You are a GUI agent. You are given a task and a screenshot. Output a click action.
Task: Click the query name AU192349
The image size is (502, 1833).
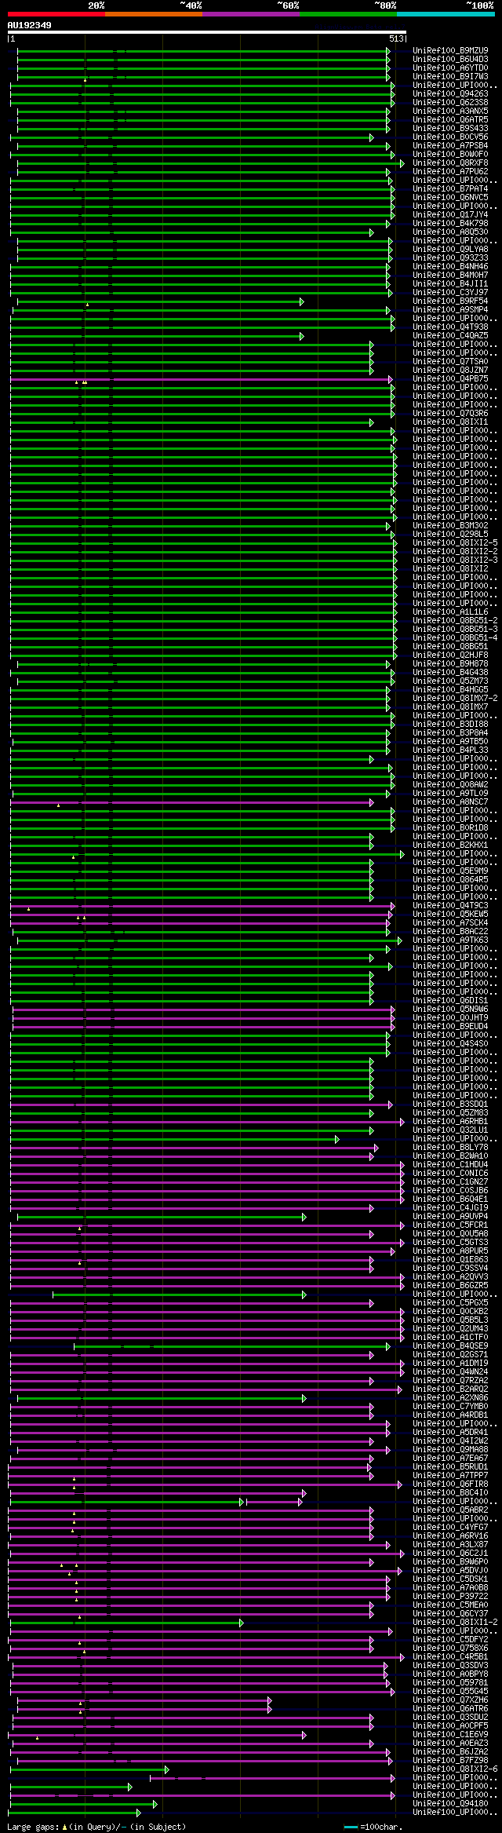point(30,25)
